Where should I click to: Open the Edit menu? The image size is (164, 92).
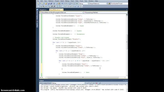[x=42, y=1]
